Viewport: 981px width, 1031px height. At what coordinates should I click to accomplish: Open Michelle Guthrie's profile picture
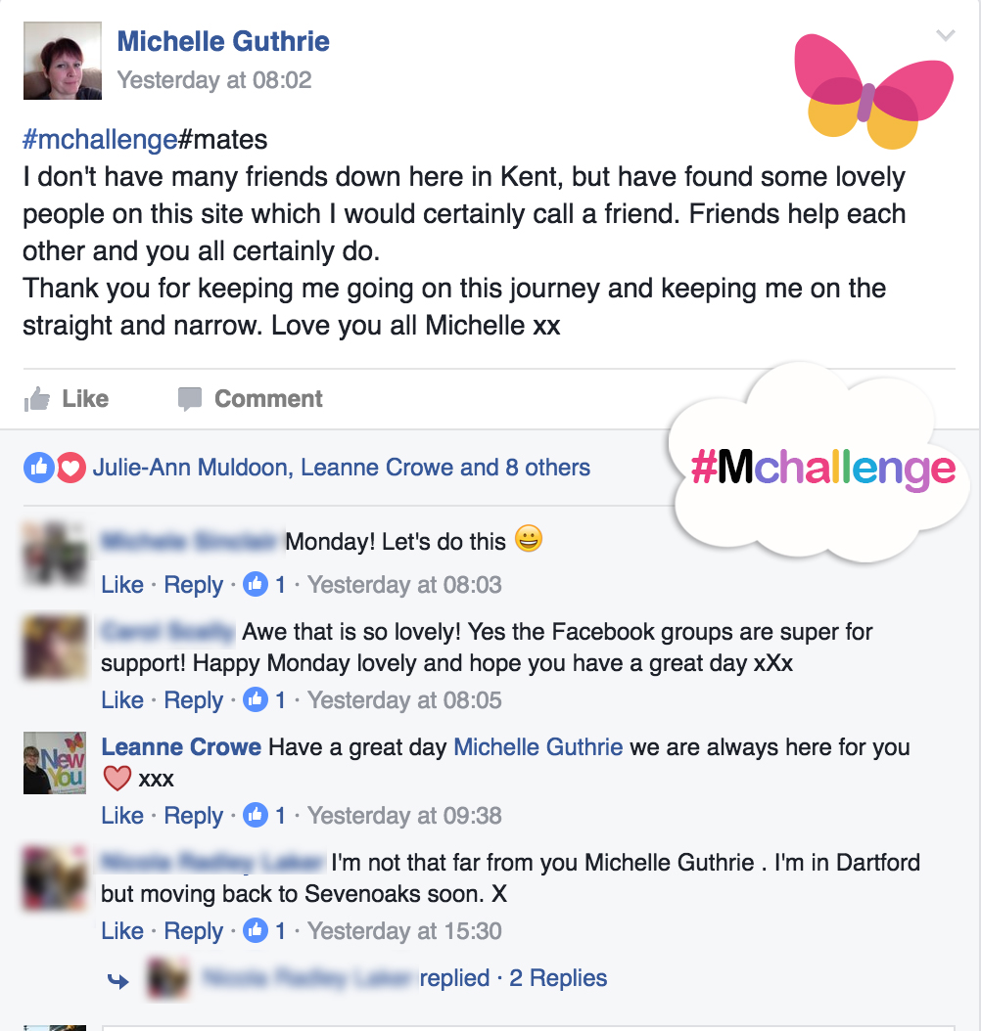(63, 61)
